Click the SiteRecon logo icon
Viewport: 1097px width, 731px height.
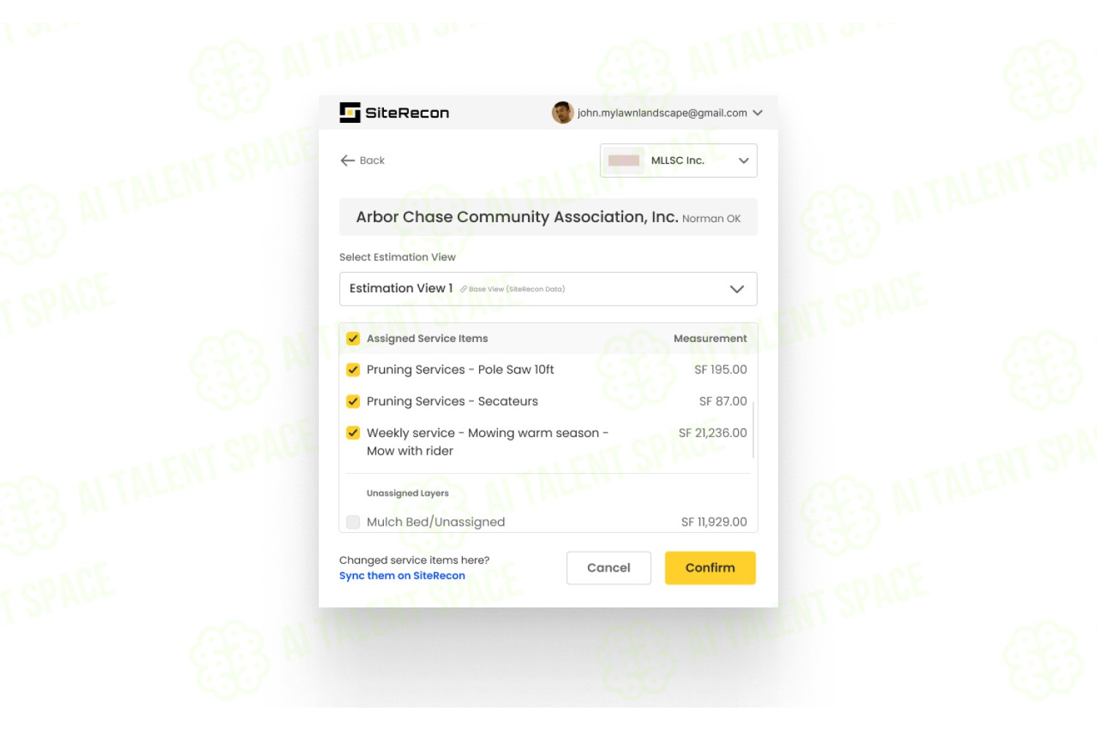pyautogui.click(x=350, y=113)
